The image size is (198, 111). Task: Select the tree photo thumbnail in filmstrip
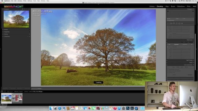click(6, 98)
